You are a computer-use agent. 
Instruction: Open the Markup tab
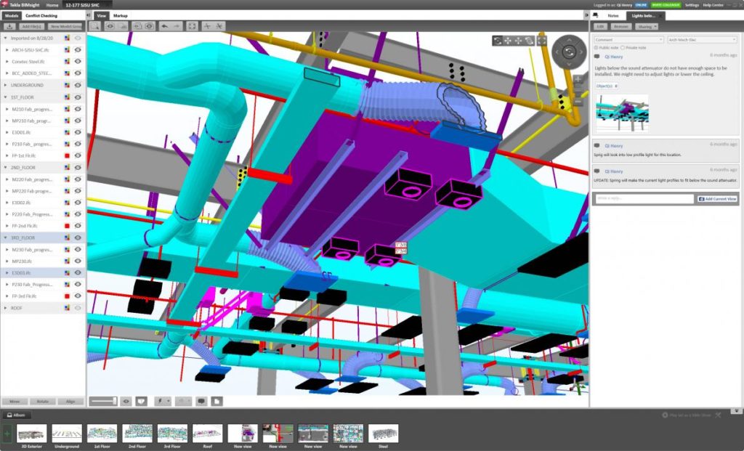[121, 15]
